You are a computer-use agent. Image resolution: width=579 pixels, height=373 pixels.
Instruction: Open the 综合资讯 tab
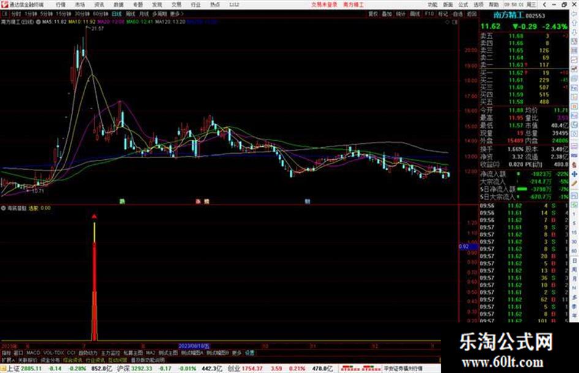(73, 360)
